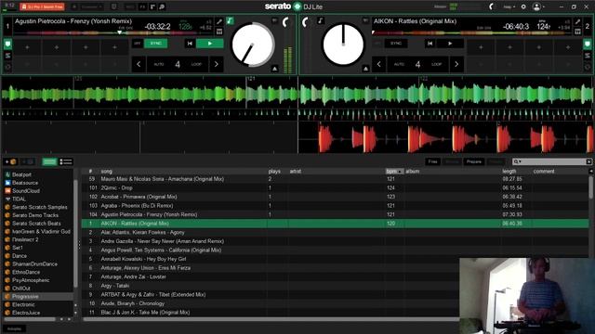Jump to track start on deck 1
This screenshot has width=595, height=334.
pos(190,44)
